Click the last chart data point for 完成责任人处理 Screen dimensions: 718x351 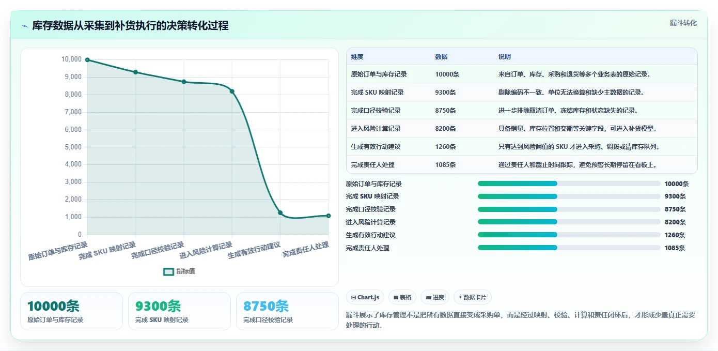[x=329, y=216]
